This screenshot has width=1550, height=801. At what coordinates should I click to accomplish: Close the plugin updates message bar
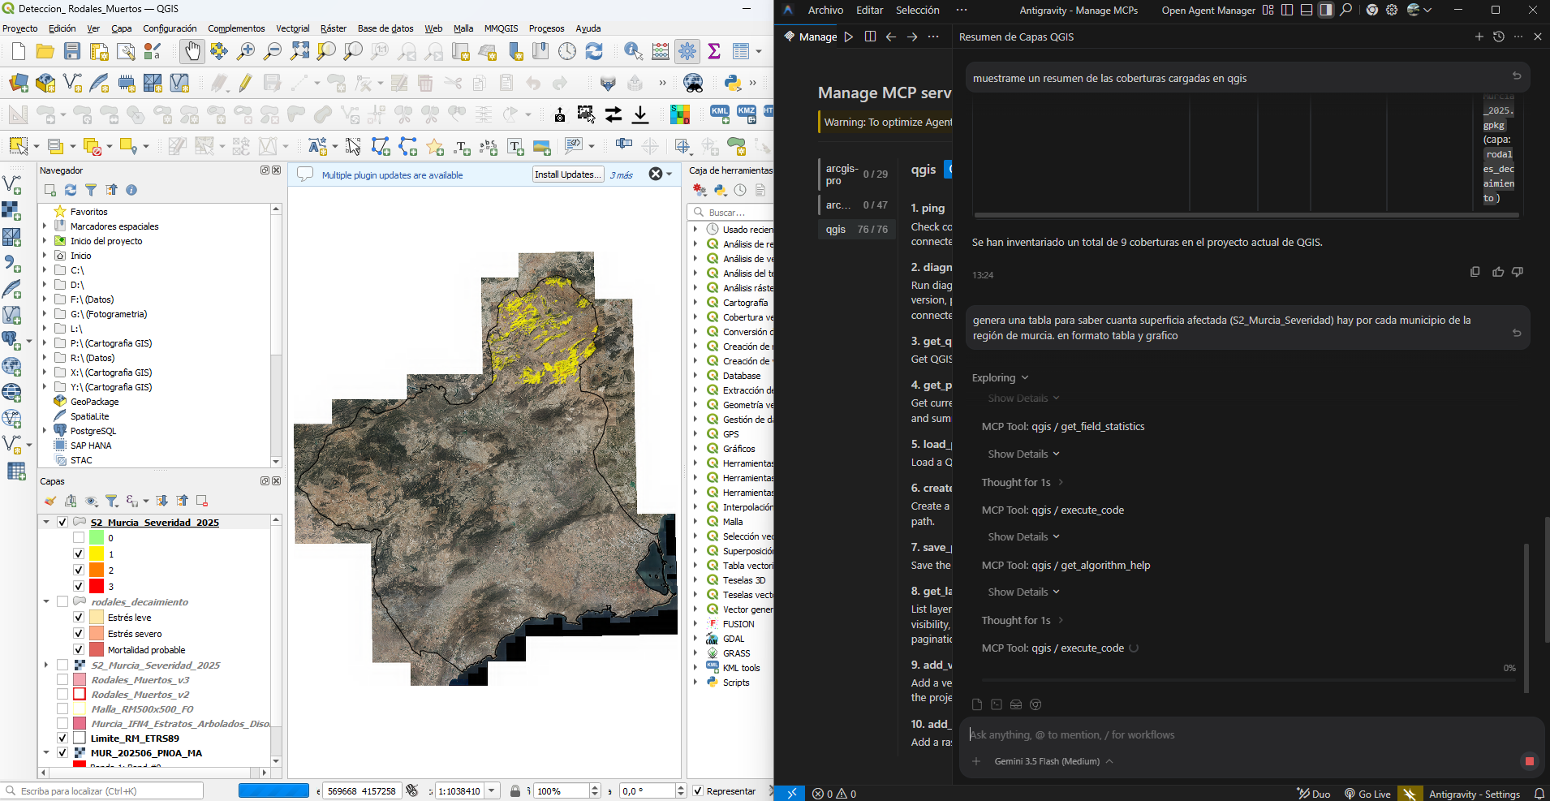pos(656,174)
